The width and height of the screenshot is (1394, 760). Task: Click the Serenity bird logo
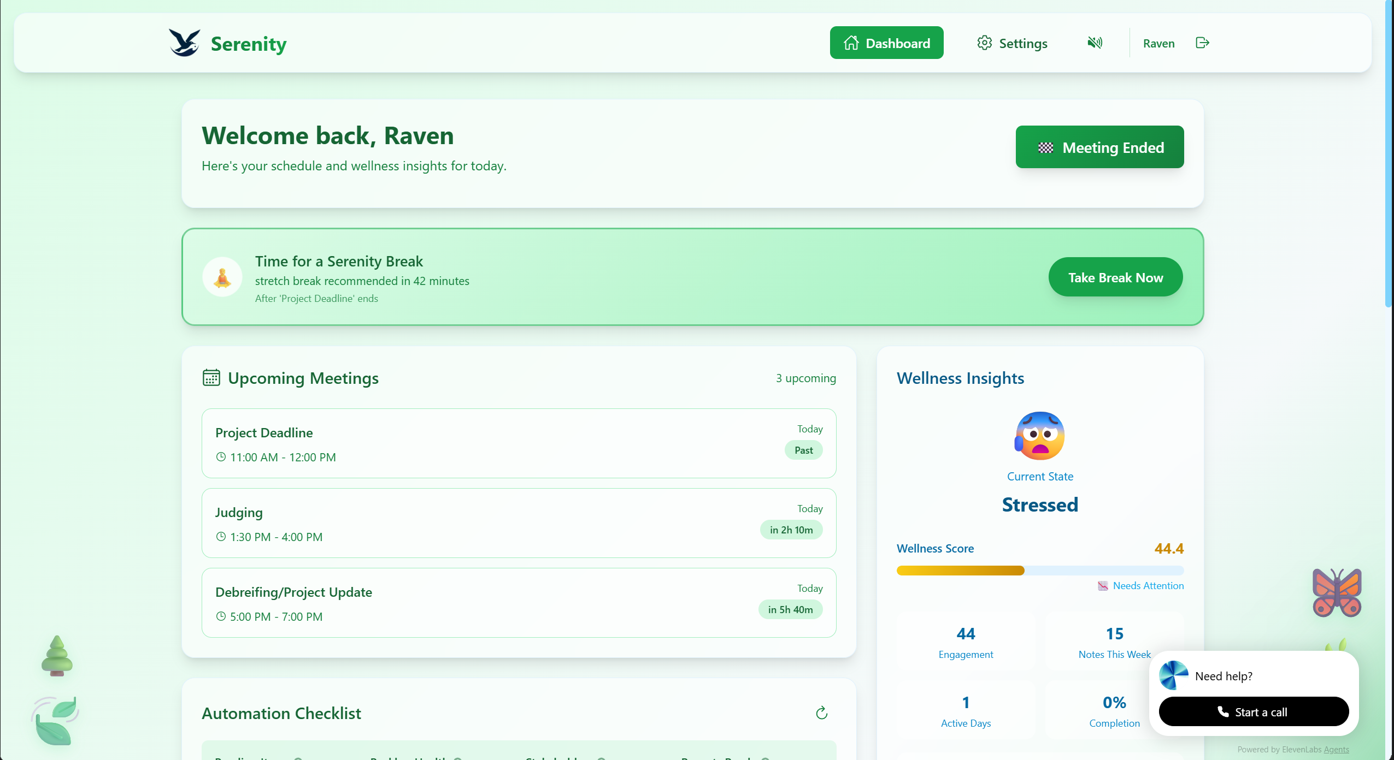click(x=184, y=43)
